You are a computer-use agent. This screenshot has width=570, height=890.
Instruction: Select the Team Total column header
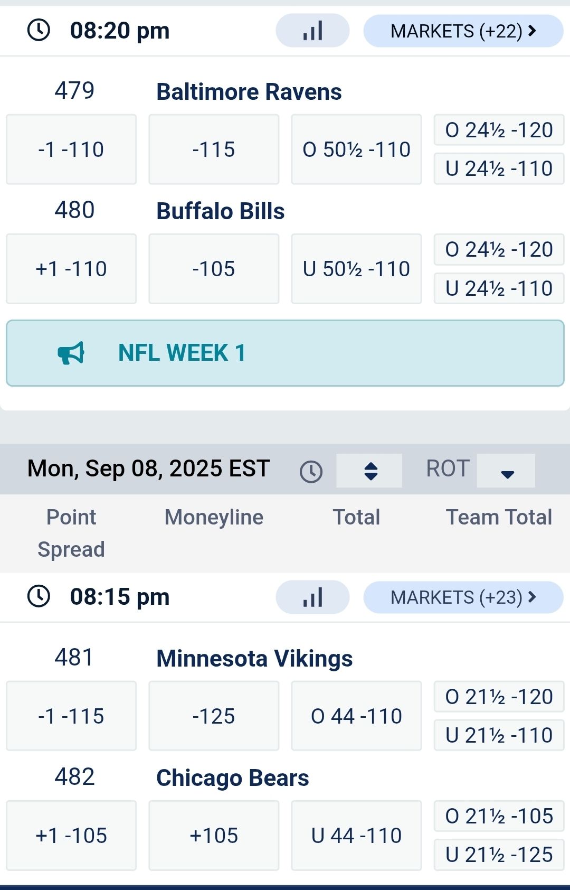[x=499, y=517]
